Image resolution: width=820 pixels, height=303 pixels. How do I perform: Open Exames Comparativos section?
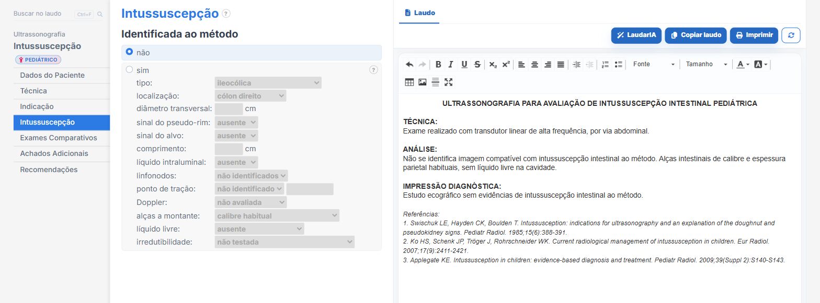click(x=62, y=138)
